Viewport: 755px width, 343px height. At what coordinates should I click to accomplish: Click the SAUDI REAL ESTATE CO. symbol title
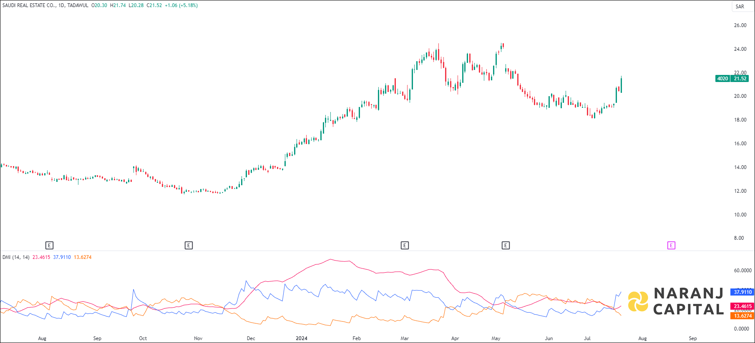pyautogui.click(x=29, y=5)
